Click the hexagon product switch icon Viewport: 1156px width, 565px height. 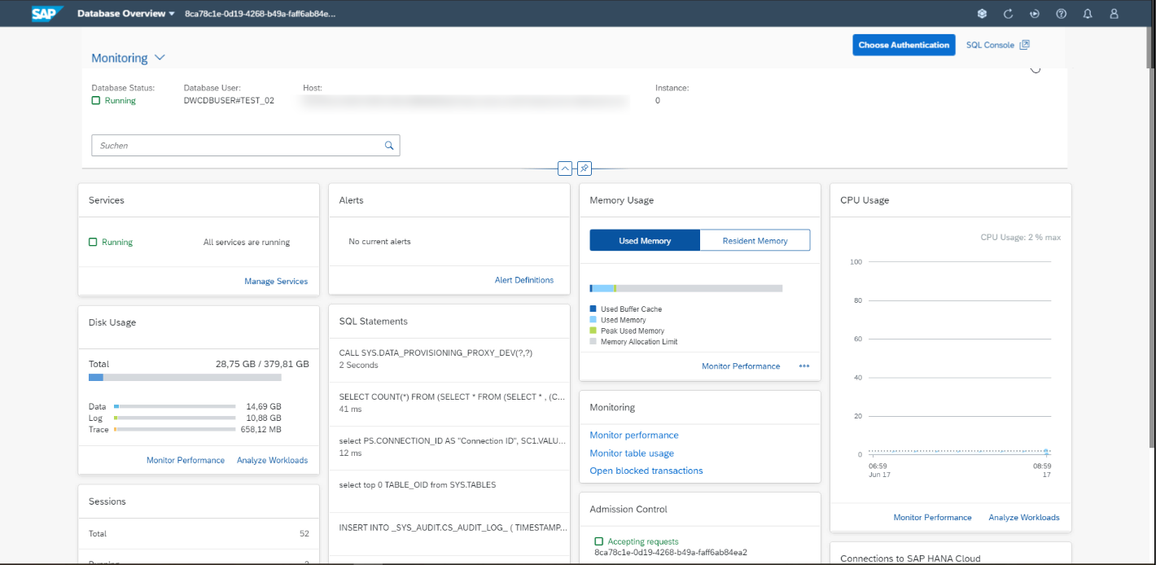(983, 14)
